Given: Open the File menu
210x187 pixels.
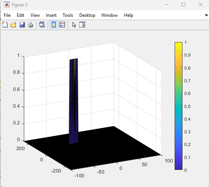Looking at the screenshot, I should point(7,15).
